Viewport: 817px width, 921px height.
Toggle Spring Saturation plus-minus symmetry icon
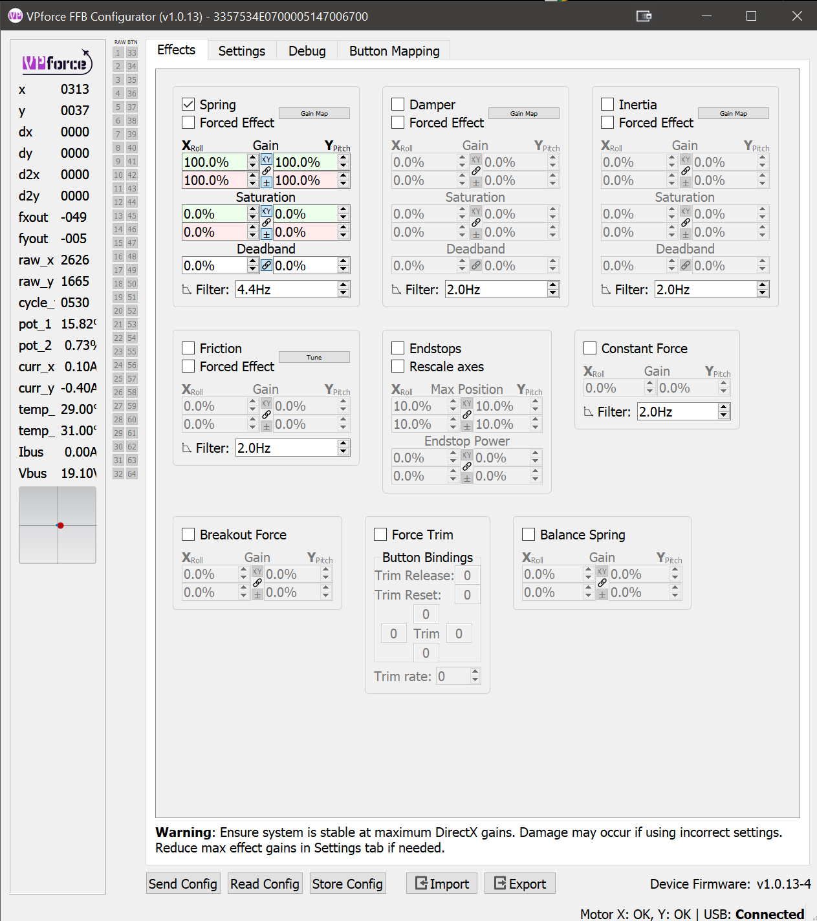click(x=267, y=234)
